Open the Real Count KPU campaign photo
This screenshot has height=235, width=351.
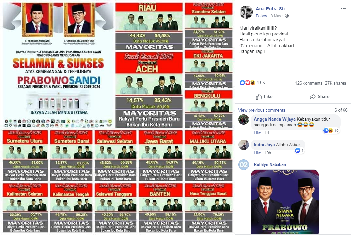117,117
